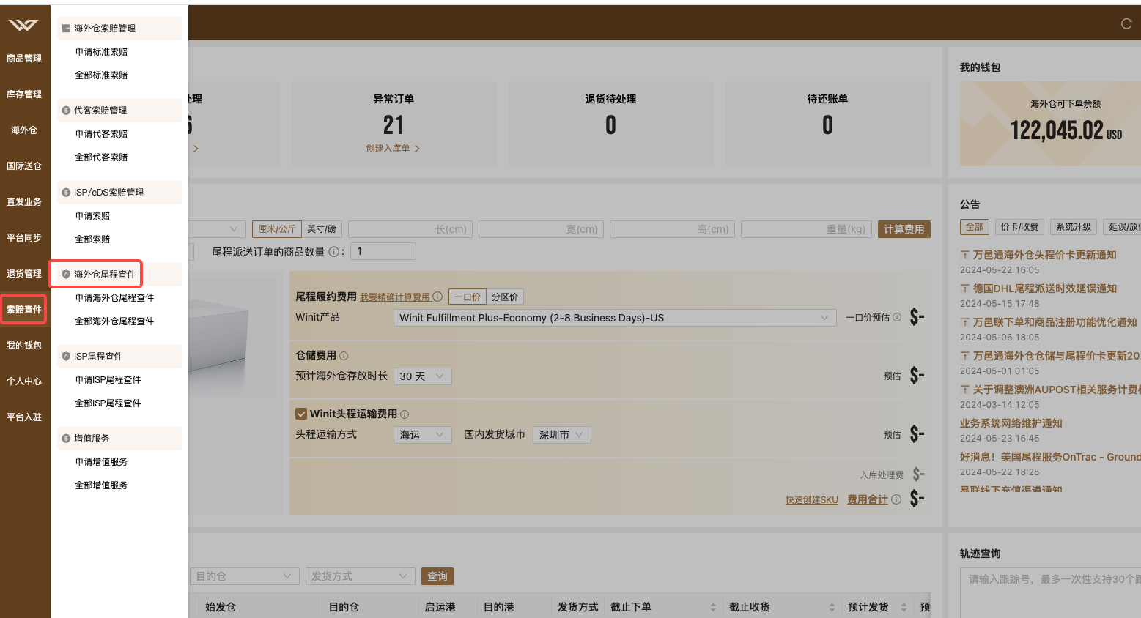The image size is (1141, 618).
Task: Open 退货管理 in left sidebar
Action: tap(24, 274)
